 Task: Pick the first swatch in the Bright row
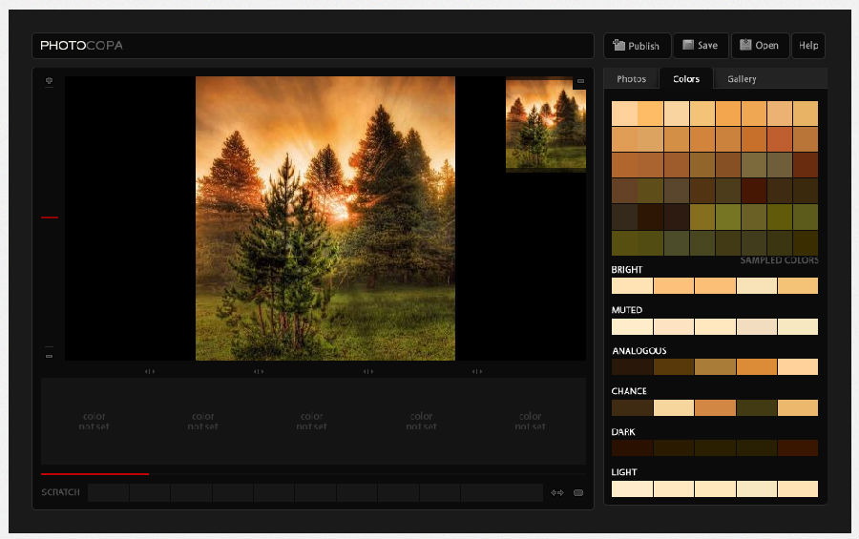tap(632, 286)
